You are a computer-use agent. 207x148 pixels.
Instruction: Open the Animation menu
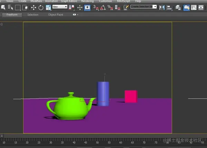(x=51, y=1)
